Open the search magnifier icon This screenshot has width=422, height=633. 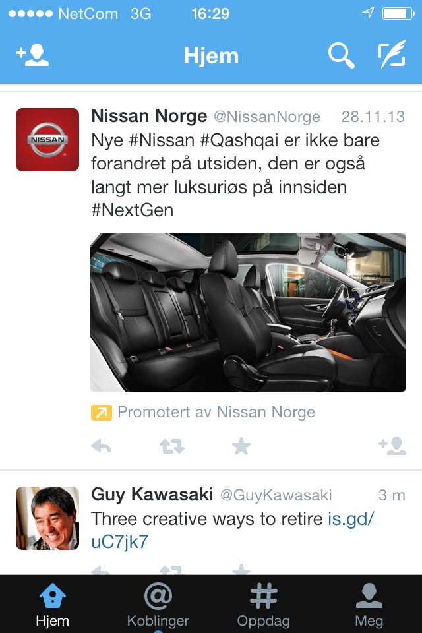pos(342,55)
